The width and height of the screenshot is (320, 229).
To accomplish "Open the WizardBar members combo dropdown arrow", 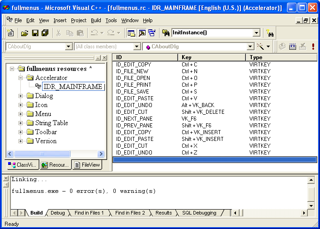I will click(x=250, y=47).
